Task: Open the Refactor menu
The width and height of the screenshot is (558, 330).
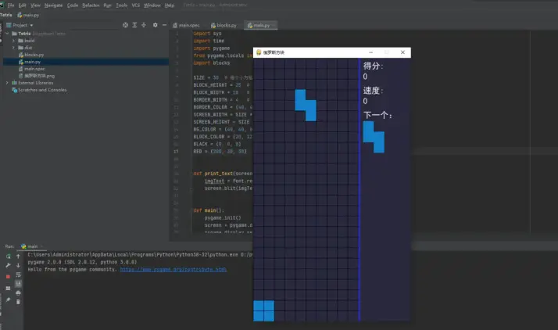Action: point(91,5)
